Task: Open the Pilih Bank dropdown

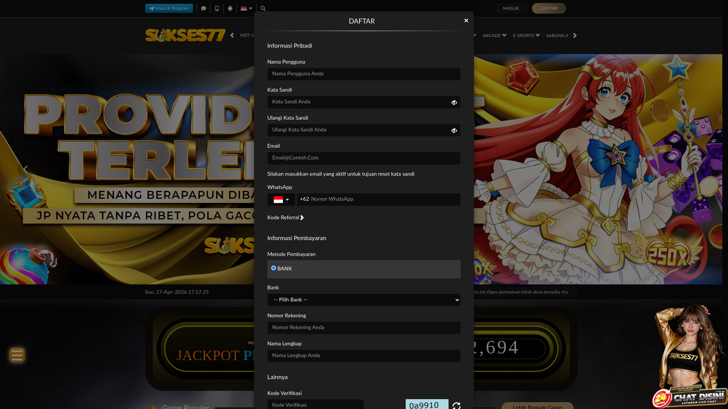Action: tap(364, 300)
